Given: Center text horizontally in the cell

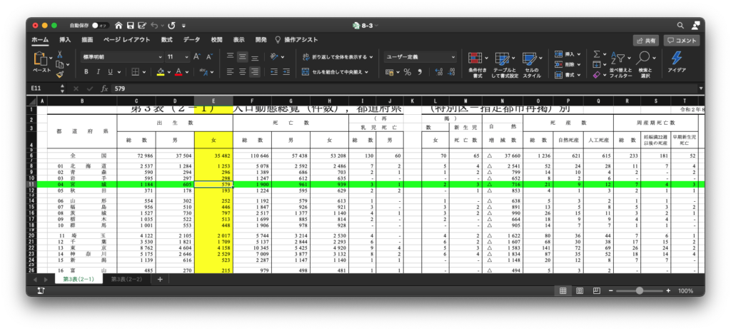Looking at the screenshot, I should pyautogui.click(x=243, y=72).
